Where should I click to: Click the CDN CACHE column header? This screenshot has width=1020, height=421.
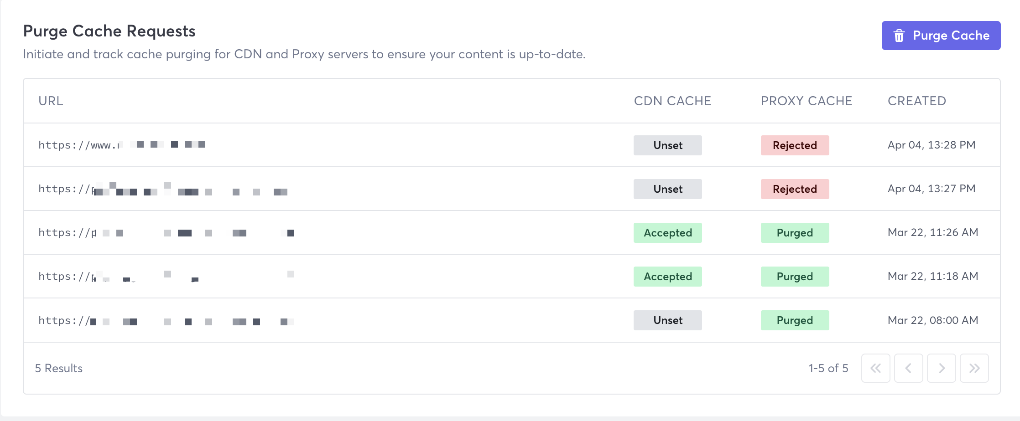click(672, 101)
